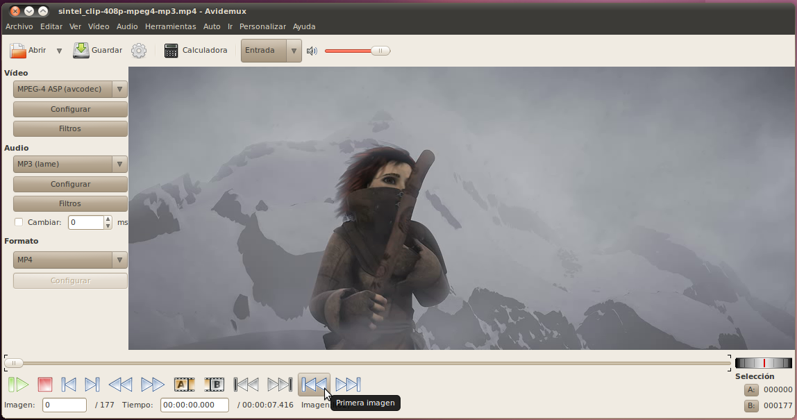
Task: Click the volume slider handle
Action: click(380, 51)
